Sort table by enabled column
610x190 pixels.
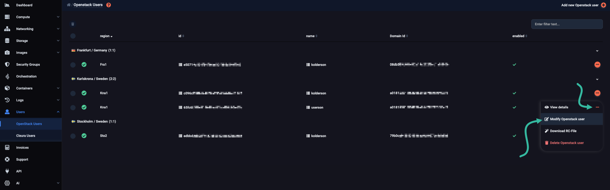pos(520,36)
